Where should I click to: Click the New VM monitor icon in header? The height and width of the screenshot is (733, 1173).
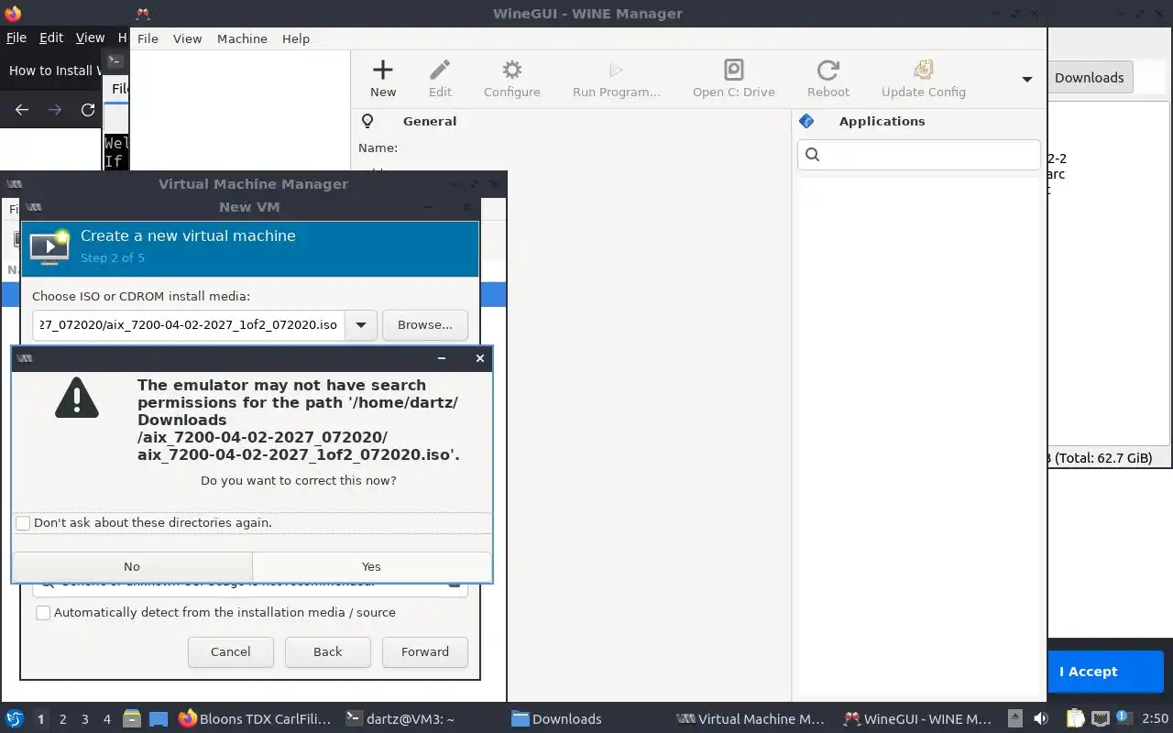50,247
